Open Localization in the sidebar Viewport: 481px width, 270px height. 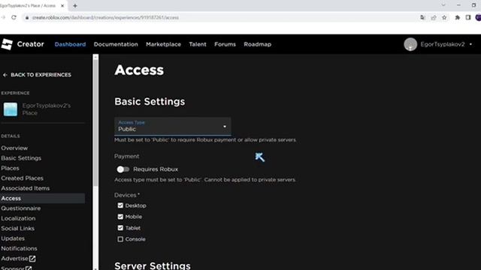tap(18, 218)
